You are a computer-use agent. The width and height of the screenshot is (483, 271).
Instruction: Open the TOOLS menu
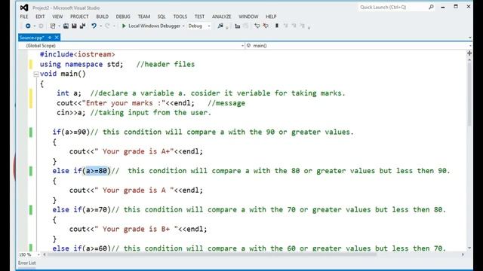180,17
